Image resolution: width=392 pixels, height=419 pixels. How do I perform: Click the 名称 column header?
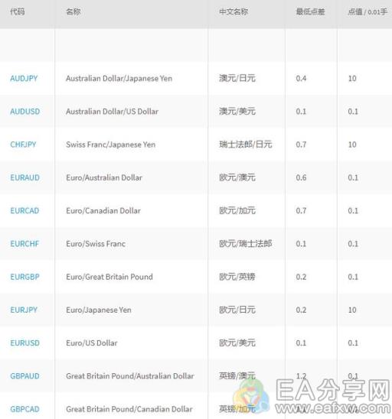[73, 11]
